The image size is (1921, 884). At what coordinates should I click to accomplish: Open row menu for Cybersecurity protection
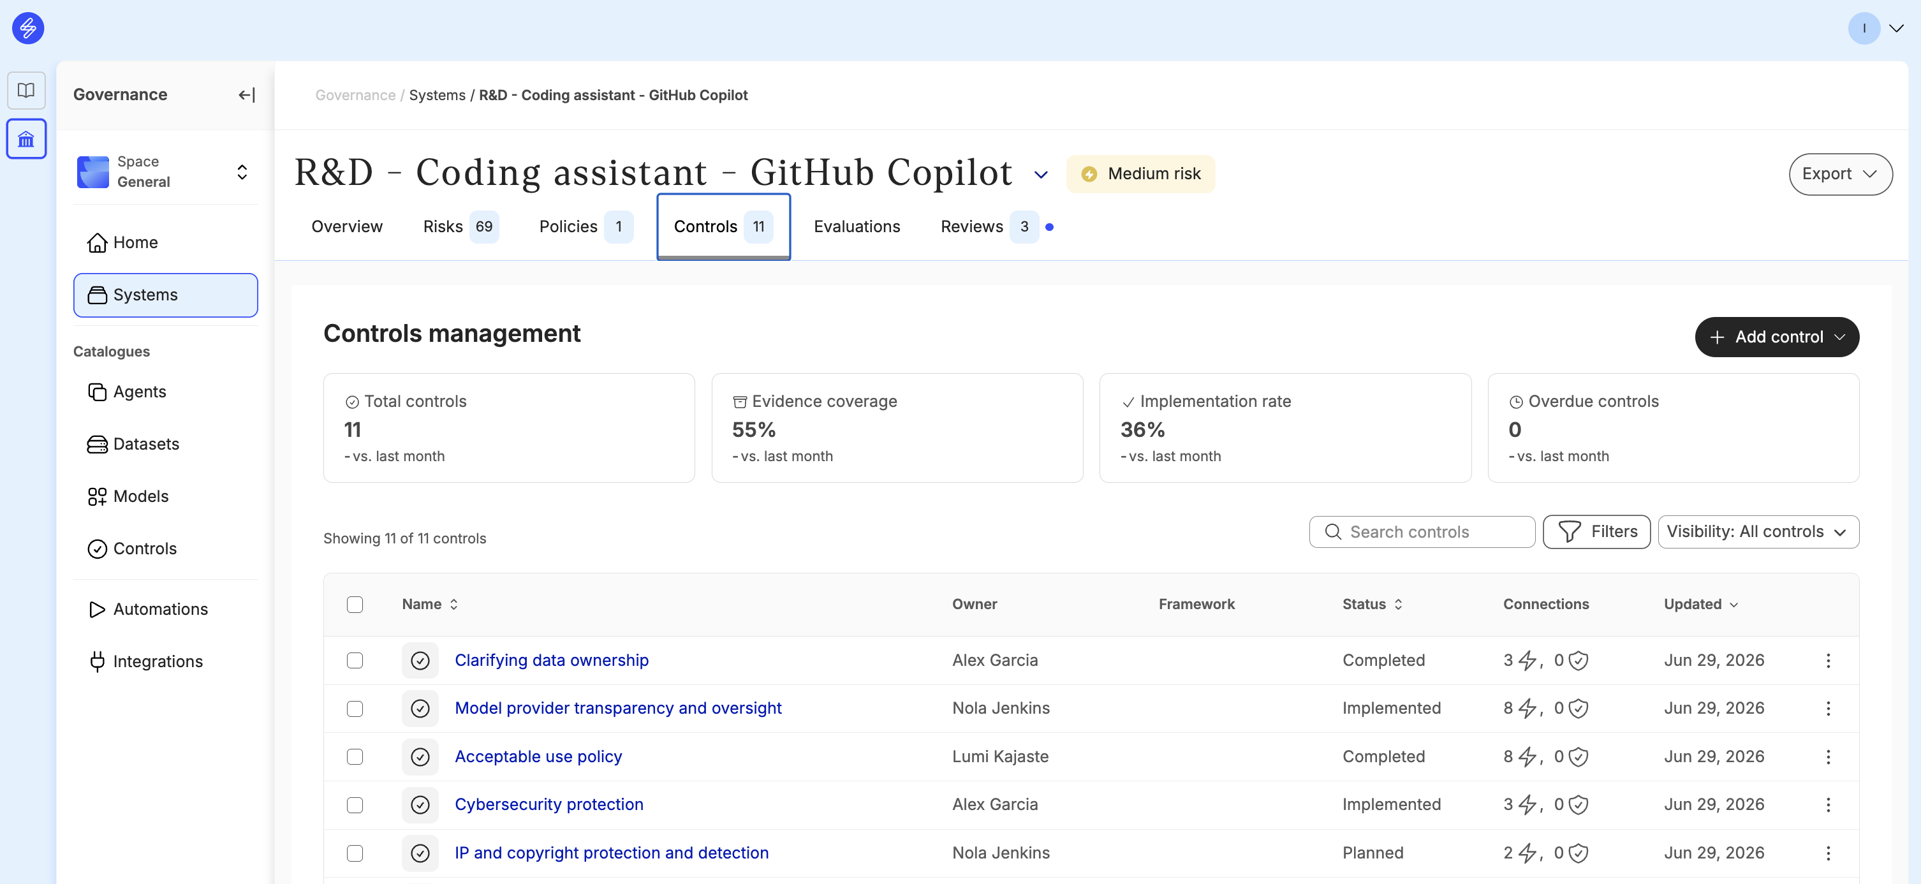[x=1828, y=805]
